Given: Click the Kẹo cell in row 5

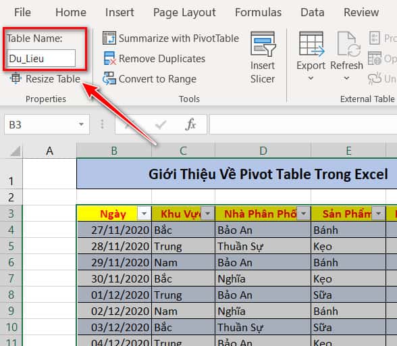Looking at the screenshot, I should (348, 246).
